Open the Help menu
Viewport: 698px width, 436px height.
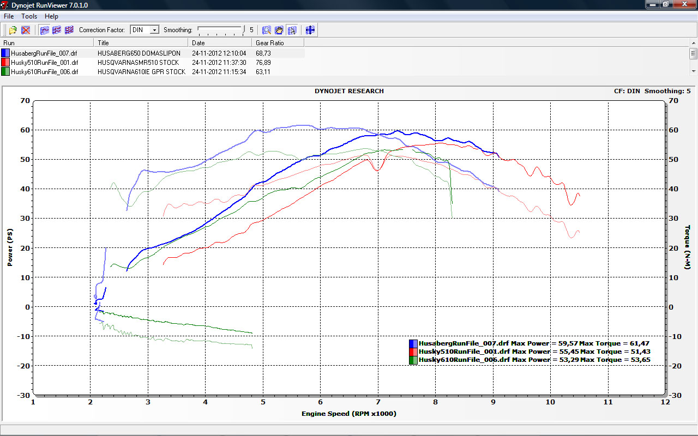point(51,16)
